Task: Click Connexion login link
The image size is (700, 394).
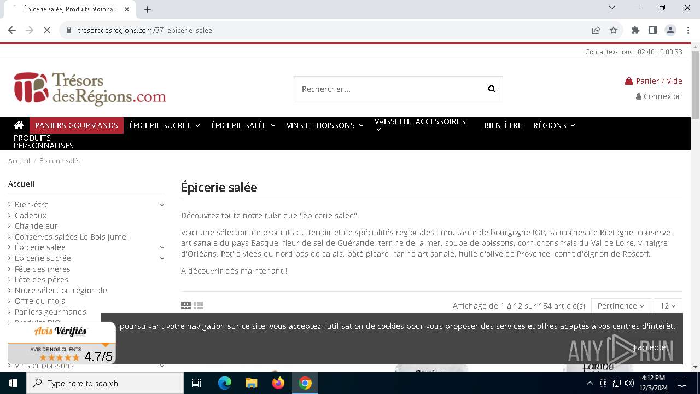Action: tap(659, 96)
